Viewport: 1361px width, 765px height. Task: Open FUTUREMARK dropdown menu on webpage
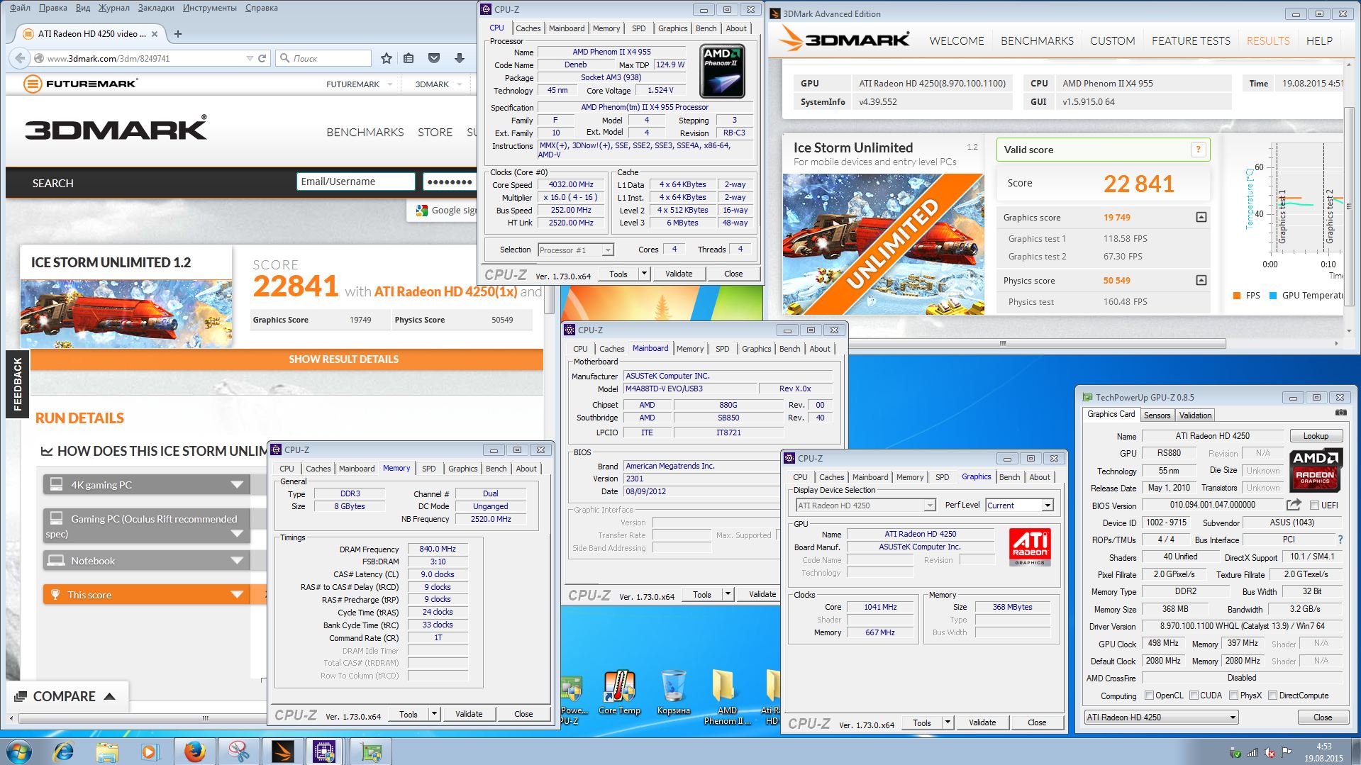click(359, 84)
